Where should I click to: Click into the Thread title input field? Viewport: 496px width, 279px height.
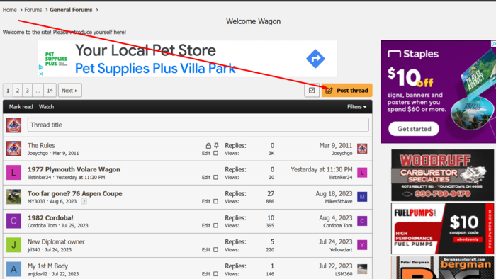point(198,125)
